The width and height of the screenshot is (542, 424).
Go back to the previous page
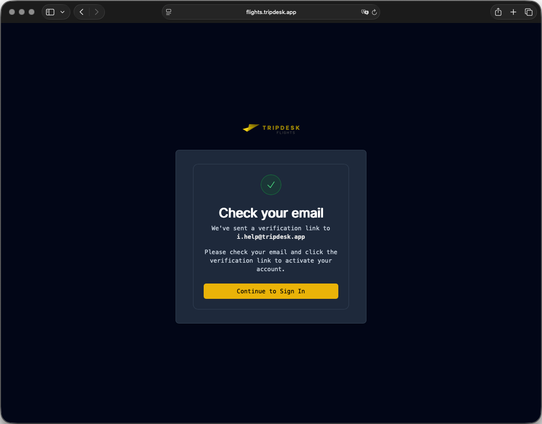click(82, 12)
